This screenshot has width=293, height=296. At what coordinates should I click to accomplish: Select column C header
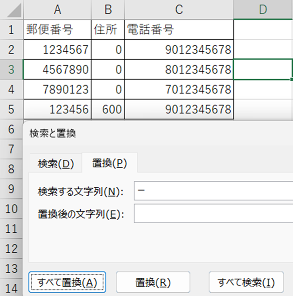pyautogui.click(x=179, y=9)
